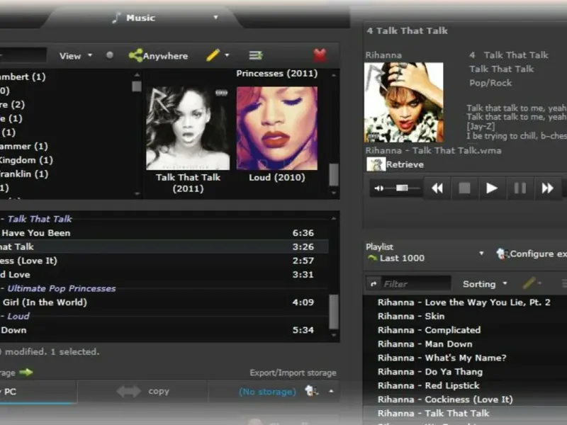Viewport: 567px width, 425px height.
Task: Click the Princesses (2011) album title
Action: click(277, 74)
